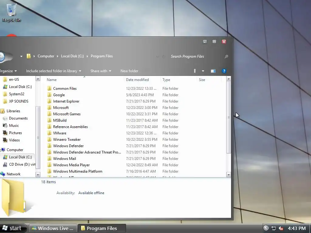
Task: Click navigation pane scroll up arrow
Action: pos(38,79)
